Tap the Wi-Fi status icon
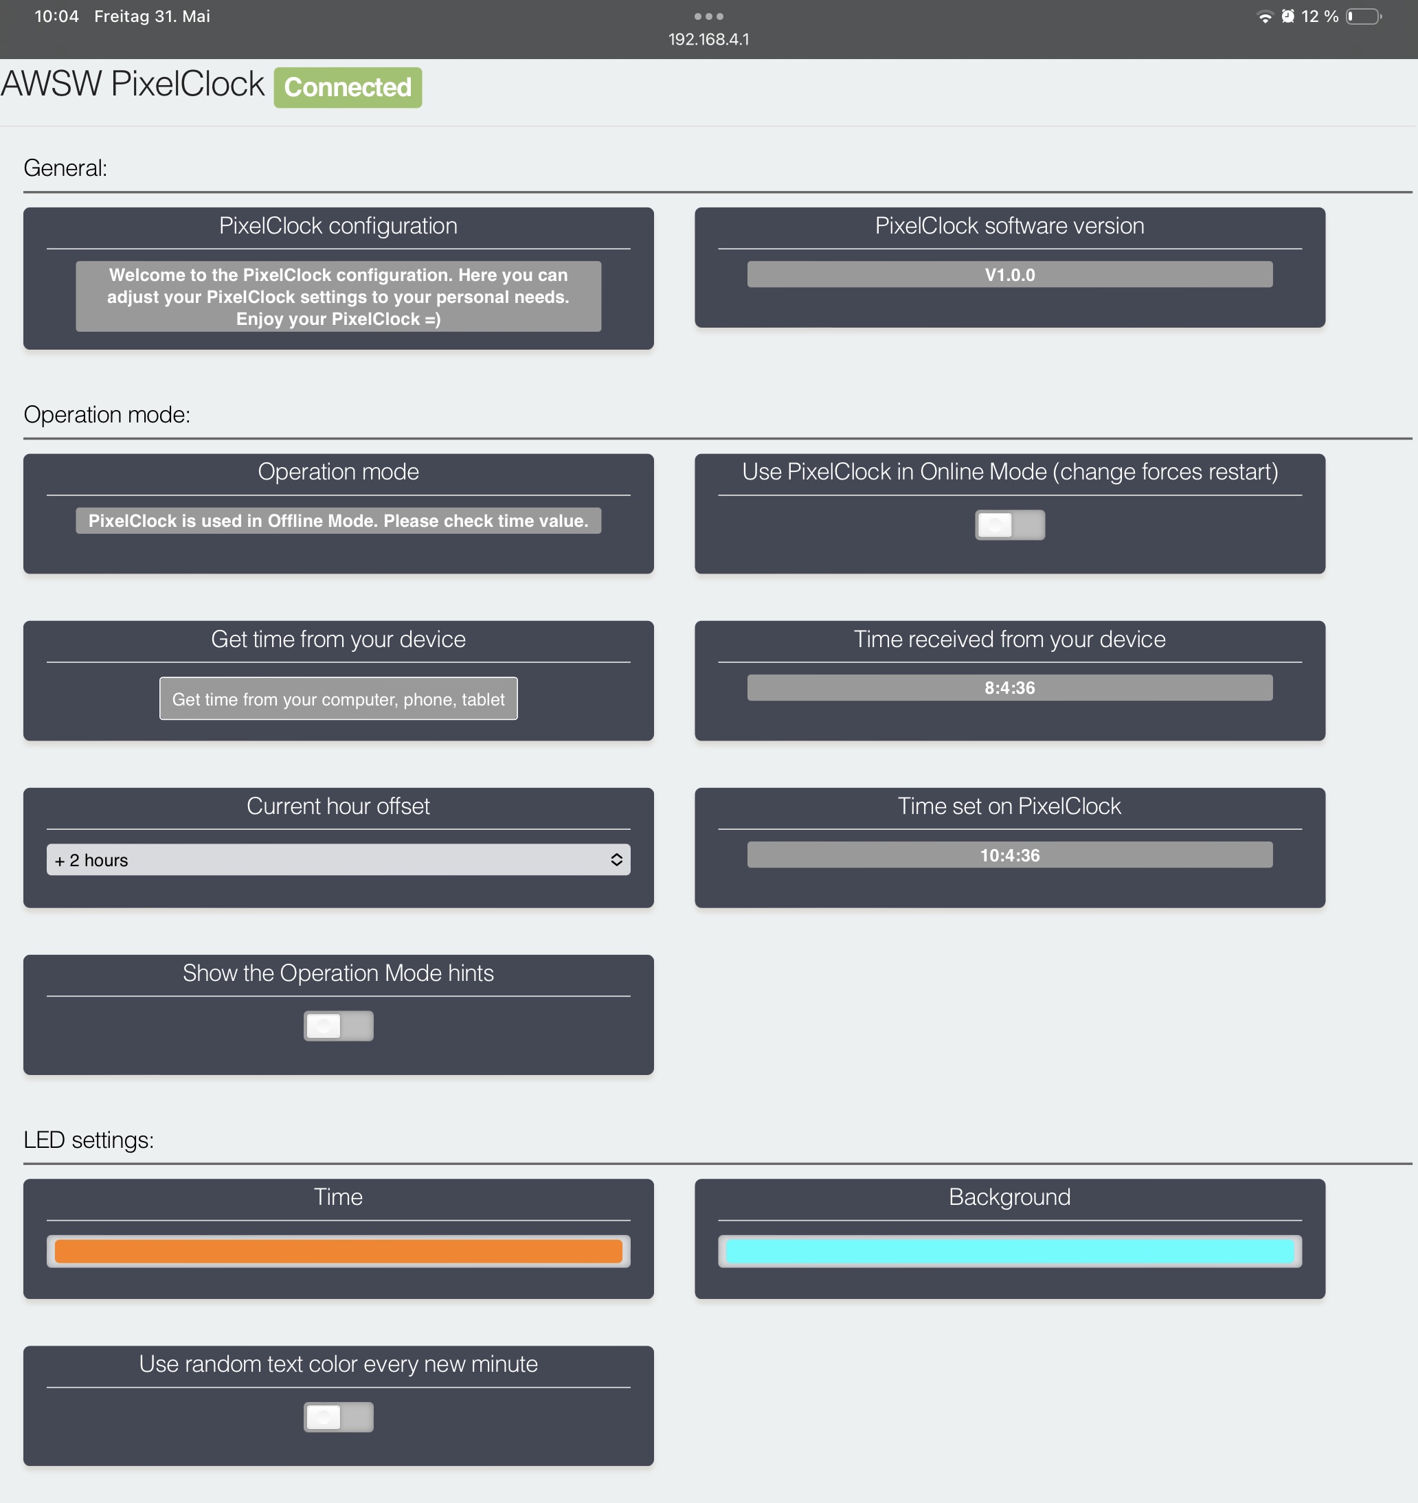This screenshot has height=1503, width=1418. click(1265, 16)
